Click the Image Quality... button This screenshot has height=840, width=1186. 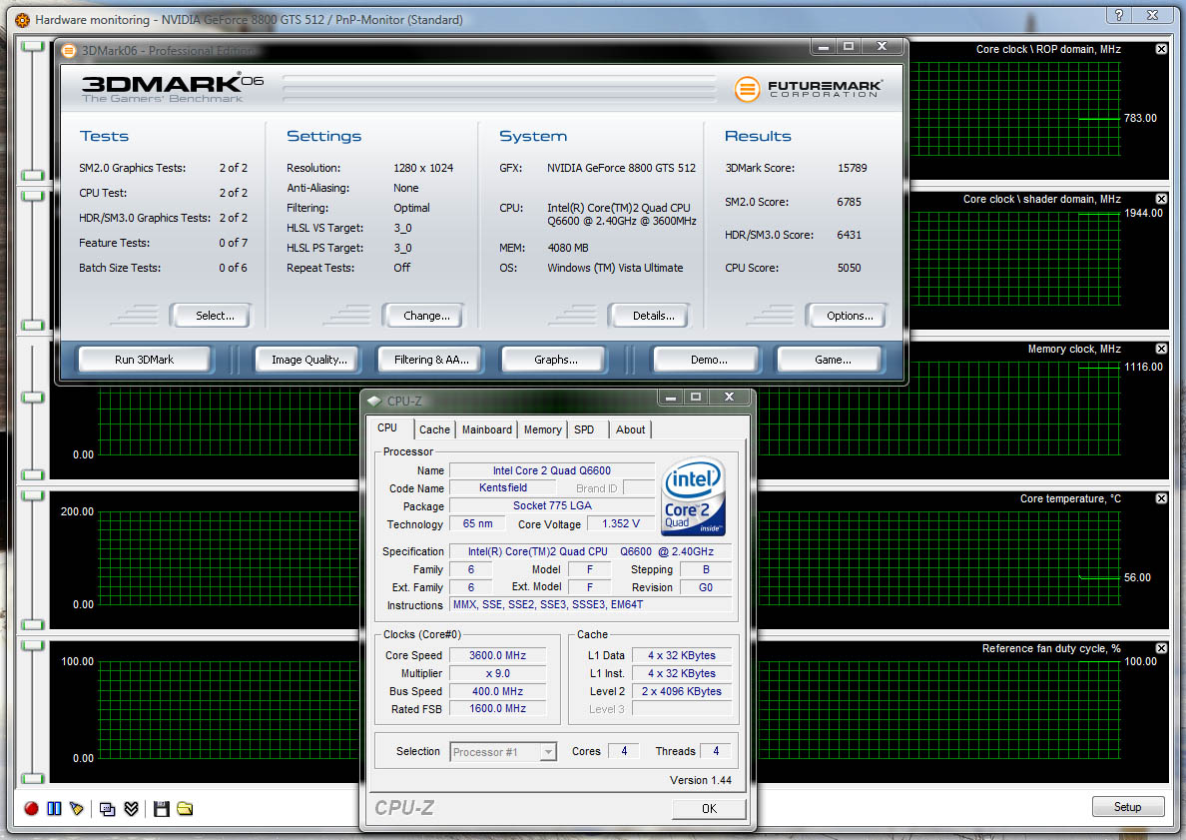click(309, 361)
